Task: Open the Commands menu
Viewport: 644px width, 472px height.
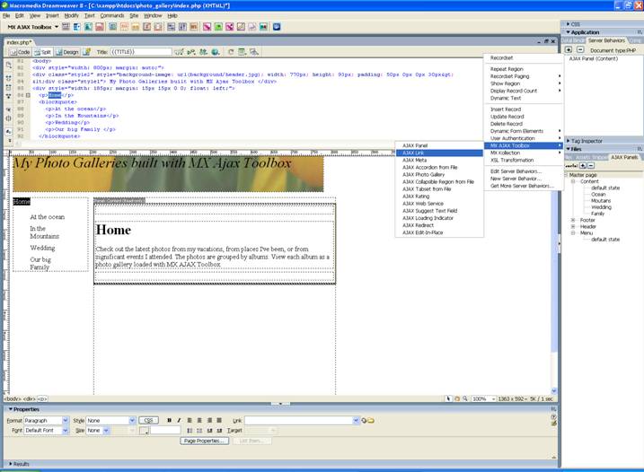Action: coord(112,15)
